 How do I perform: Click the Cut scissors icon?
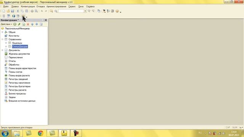tap(18, 11)
